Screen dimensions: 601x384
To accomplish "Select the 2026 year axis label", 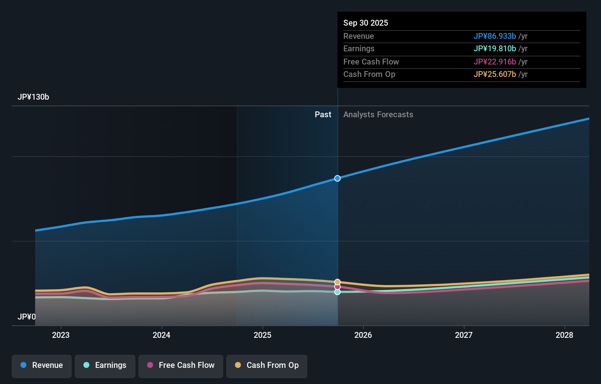I will pos(363,335).
